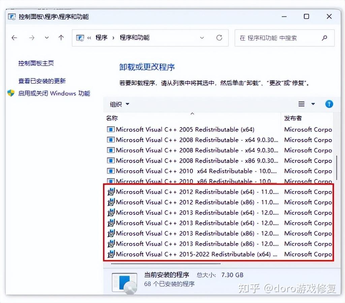Click the installed programs disc icon

[125, 283]
